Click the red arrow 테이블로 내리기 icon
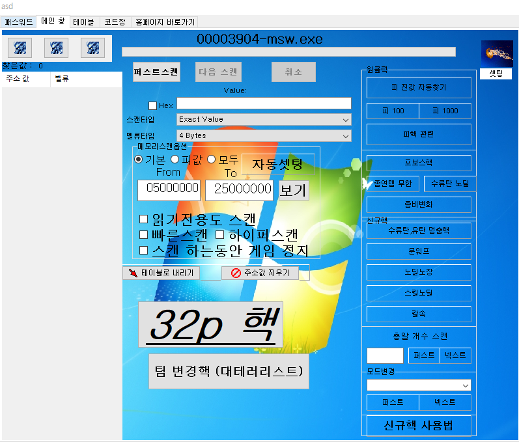 (x=133, y=273)
